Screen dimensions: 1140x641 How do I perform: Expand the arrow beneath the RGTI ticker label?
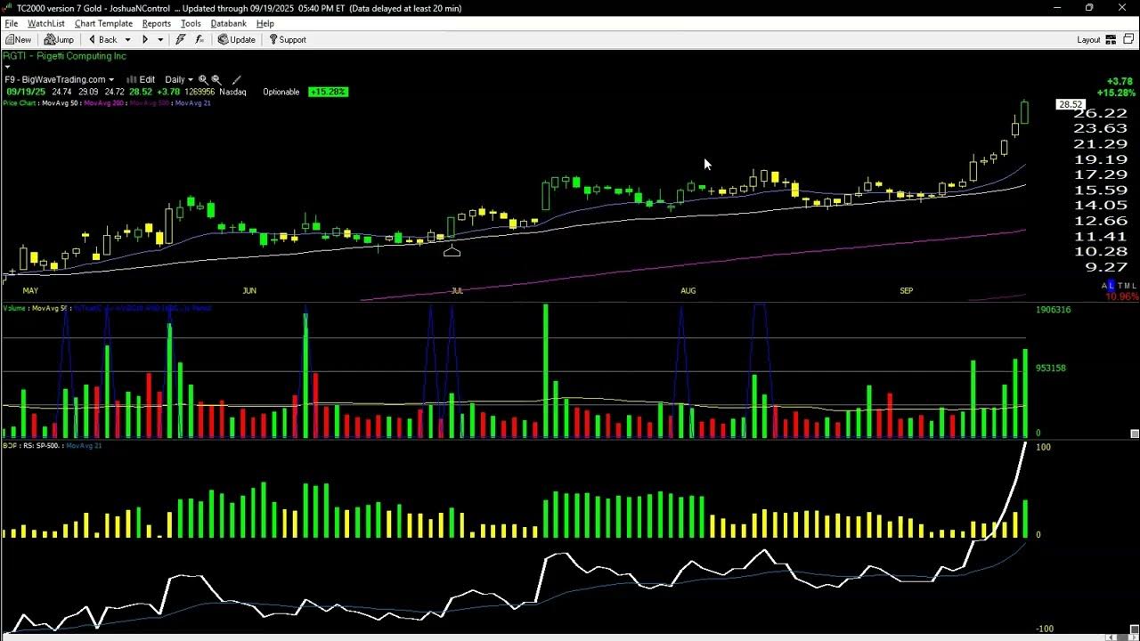pyautogui.click(x=6, y=66)
